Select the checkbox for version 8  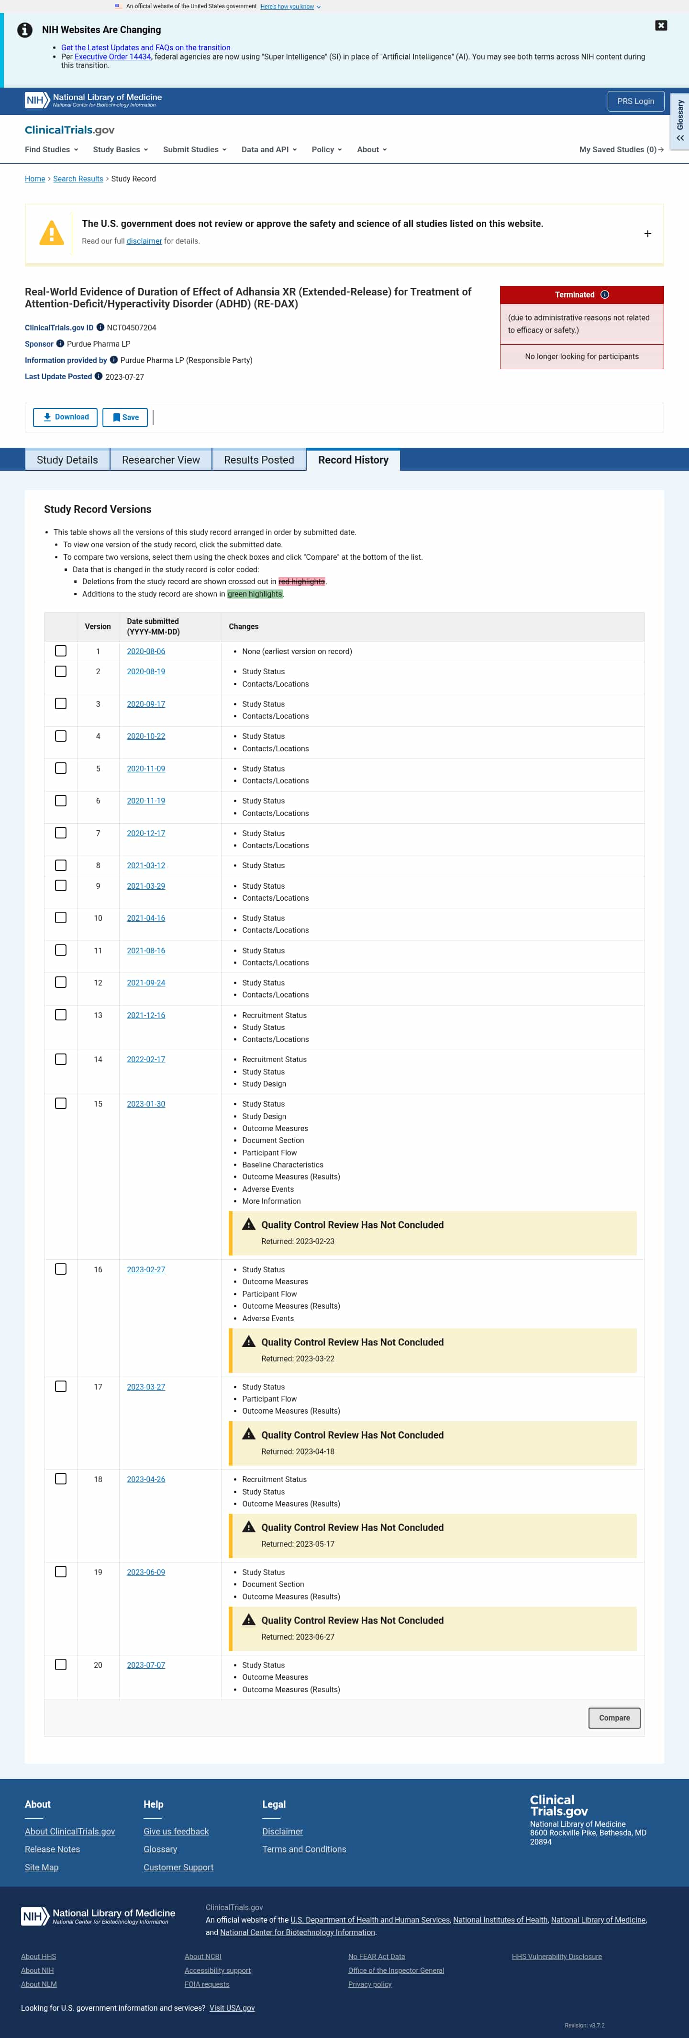coord(61,865)
